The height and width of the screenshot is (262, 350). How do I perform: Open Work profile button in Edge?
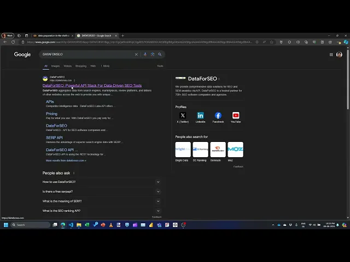tap(8, 35)
